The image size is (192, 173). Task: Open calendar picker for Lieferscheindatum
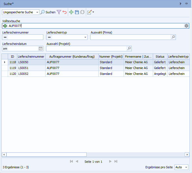coord(41,49)
